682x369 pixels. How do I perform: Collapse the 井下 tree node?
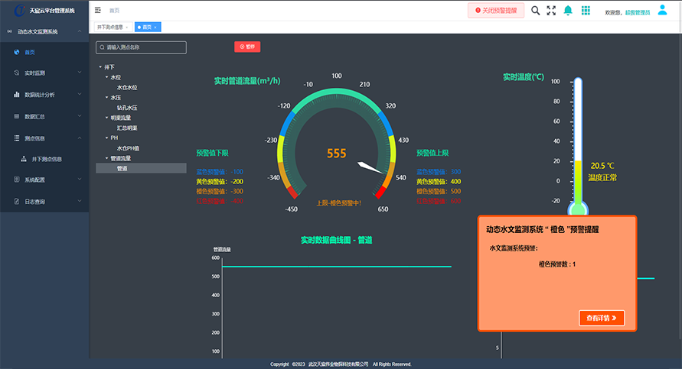coord(100,67)
